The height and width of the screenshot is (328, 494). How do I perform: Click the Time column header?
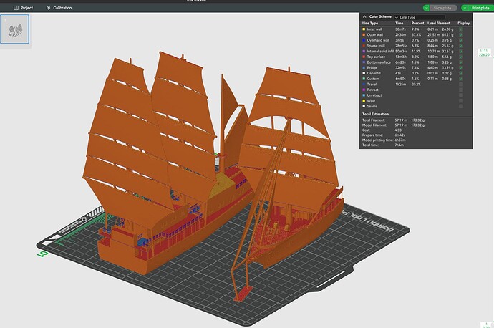399,24
